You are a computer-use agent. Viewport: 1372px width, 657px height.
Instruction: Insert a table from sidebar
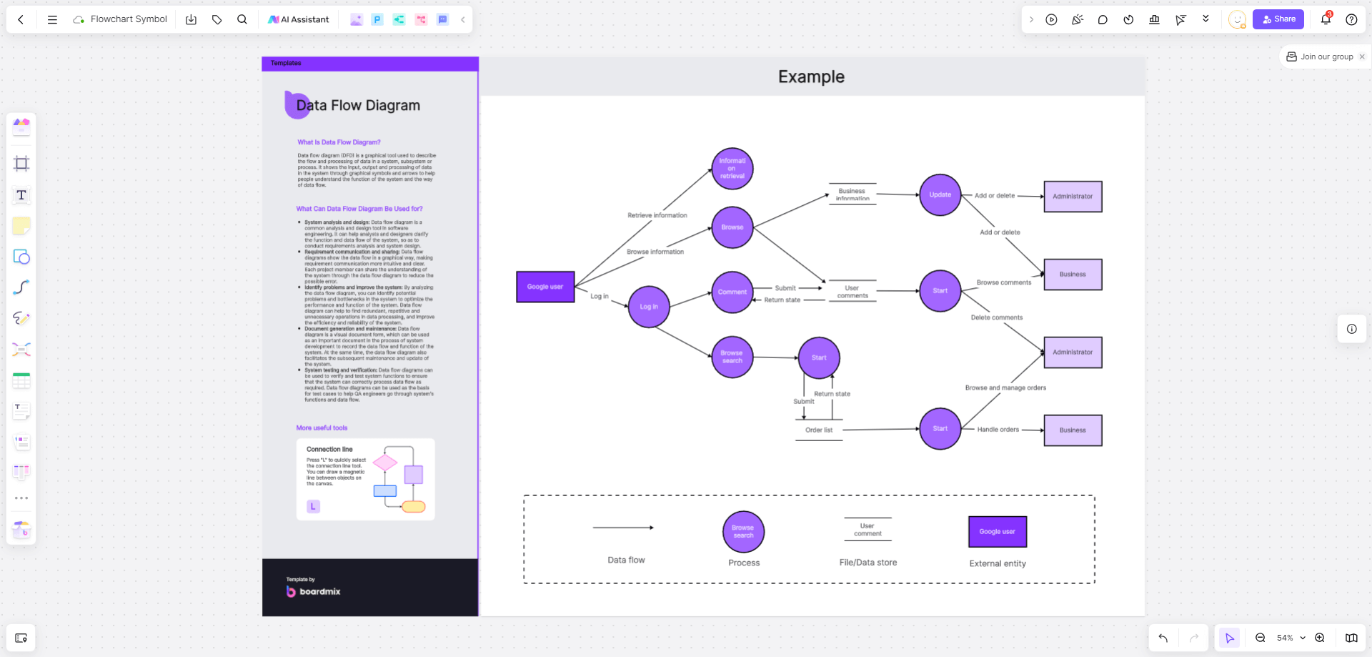point(21,380)
